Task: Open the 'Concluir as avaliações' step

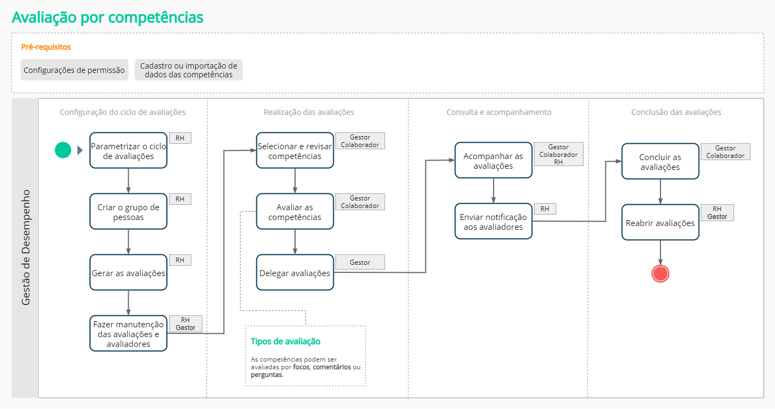Action: pyautogui.click(x=660, y=161)
